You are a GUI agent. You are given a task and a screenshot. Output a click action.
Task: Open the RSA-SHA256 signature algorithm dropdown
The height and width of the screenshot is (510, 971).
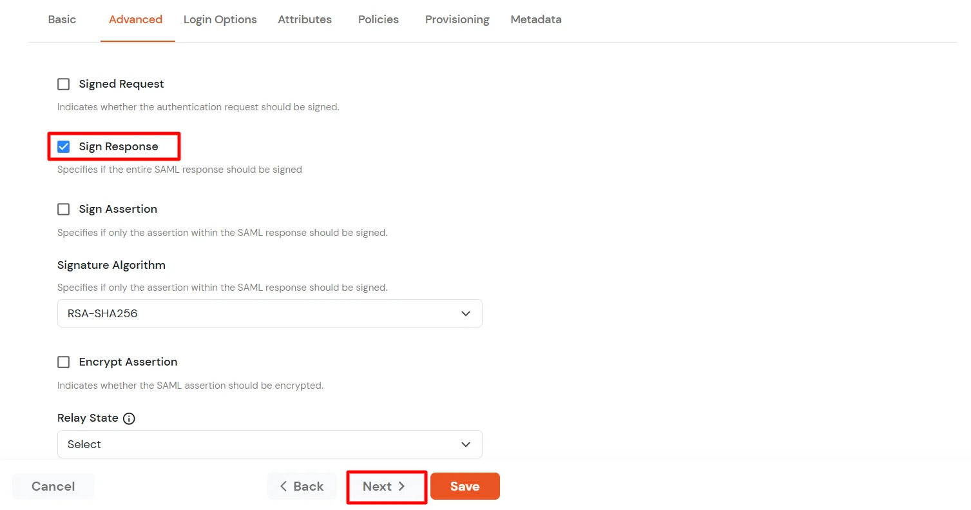(269, 313)
